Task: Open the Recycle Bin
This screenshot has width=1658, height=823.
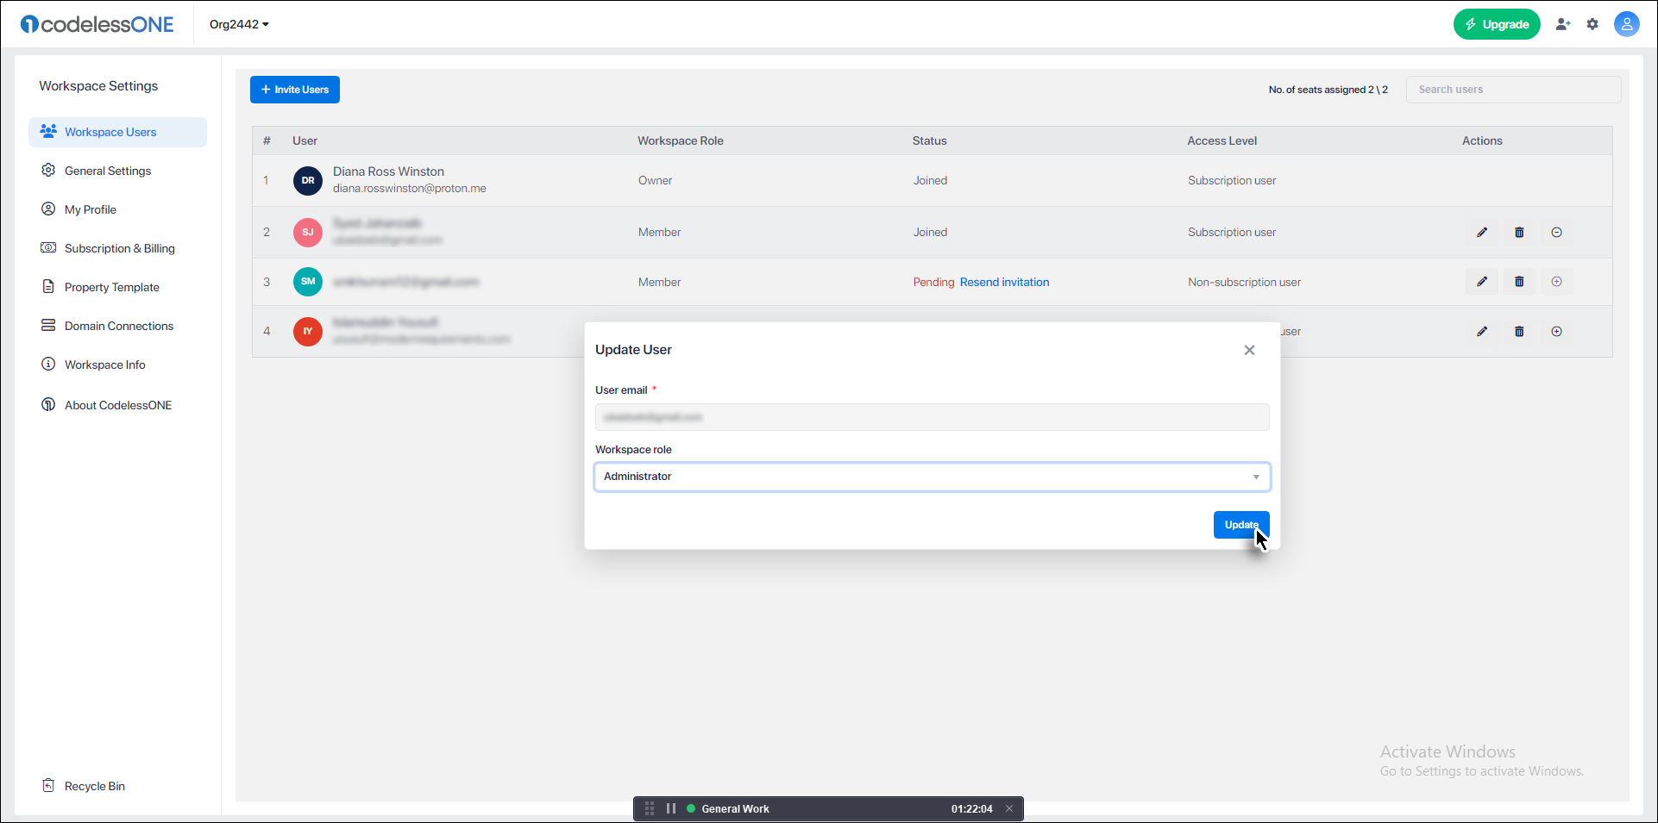Action: coord(92,785)
